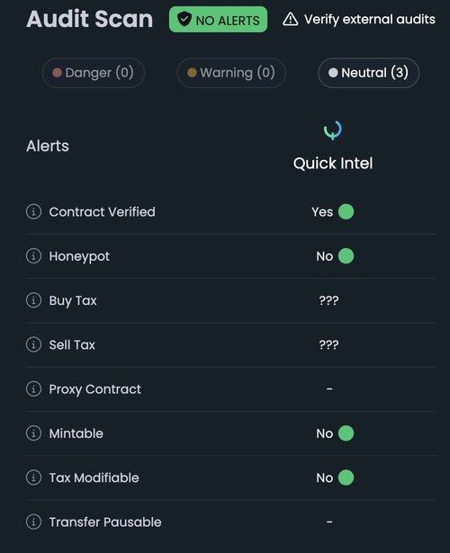This screenshot has width=450, height=553.
Task: Open the Verify external audits link
Action: click(370, 20)
